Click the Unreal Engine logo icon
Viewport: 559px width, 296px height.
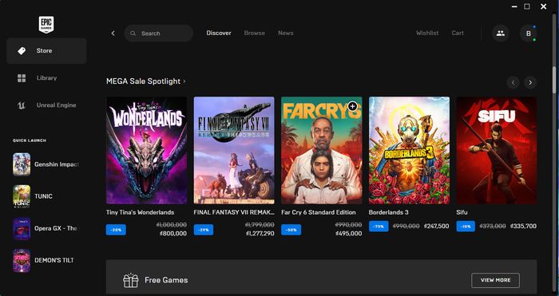click(x=22, y=105)
